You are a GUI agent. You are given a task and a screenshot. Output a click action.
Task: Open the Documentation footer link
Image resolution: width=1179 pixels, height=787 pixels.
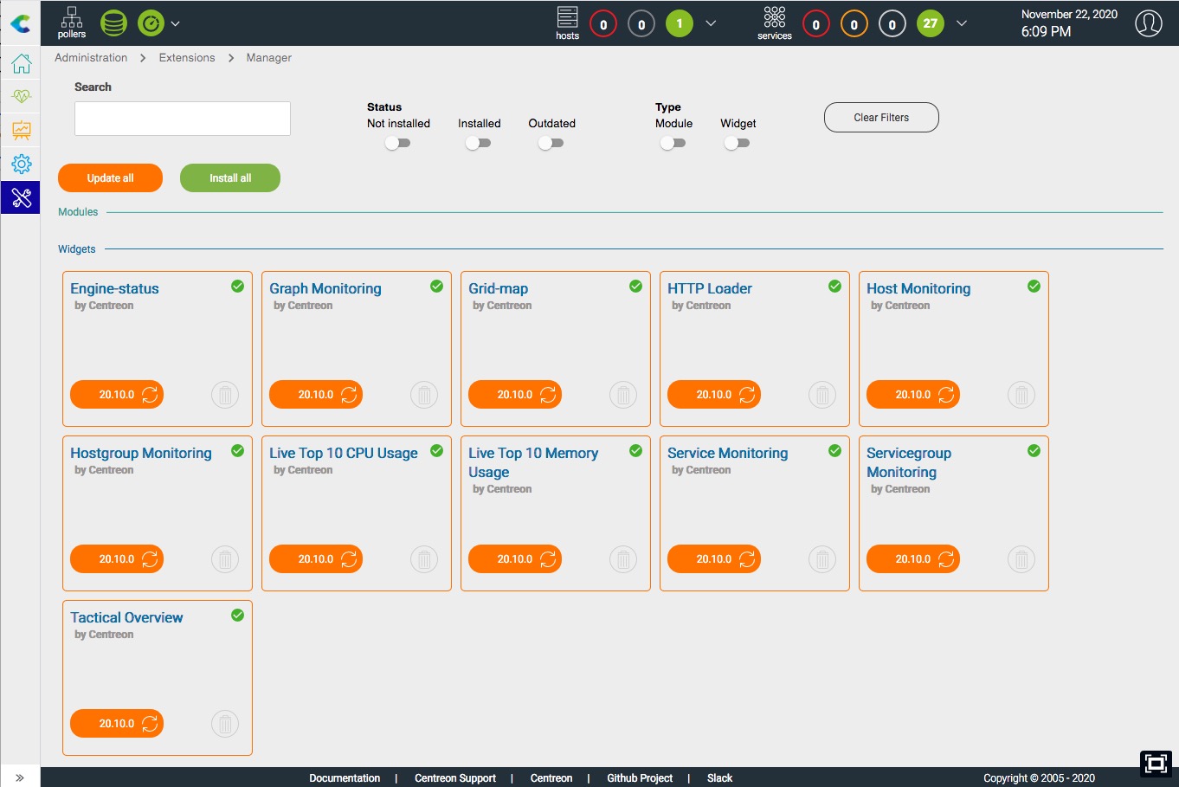click(345, 778)
